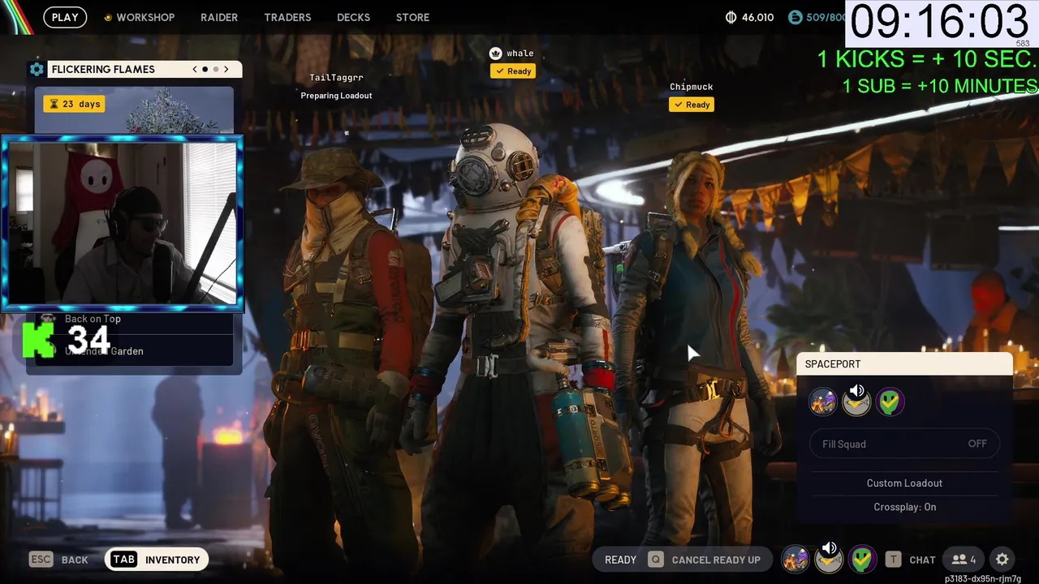This screenshot has height=584, width=1039.
Task: Click the WORKSHOP notification dot icon
Action: (x=108, y=17)
